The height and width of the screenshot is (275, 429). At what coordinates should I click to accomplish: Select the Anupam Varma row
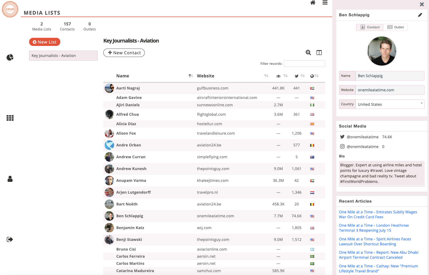pyautogui.click(x=214, y=181)
